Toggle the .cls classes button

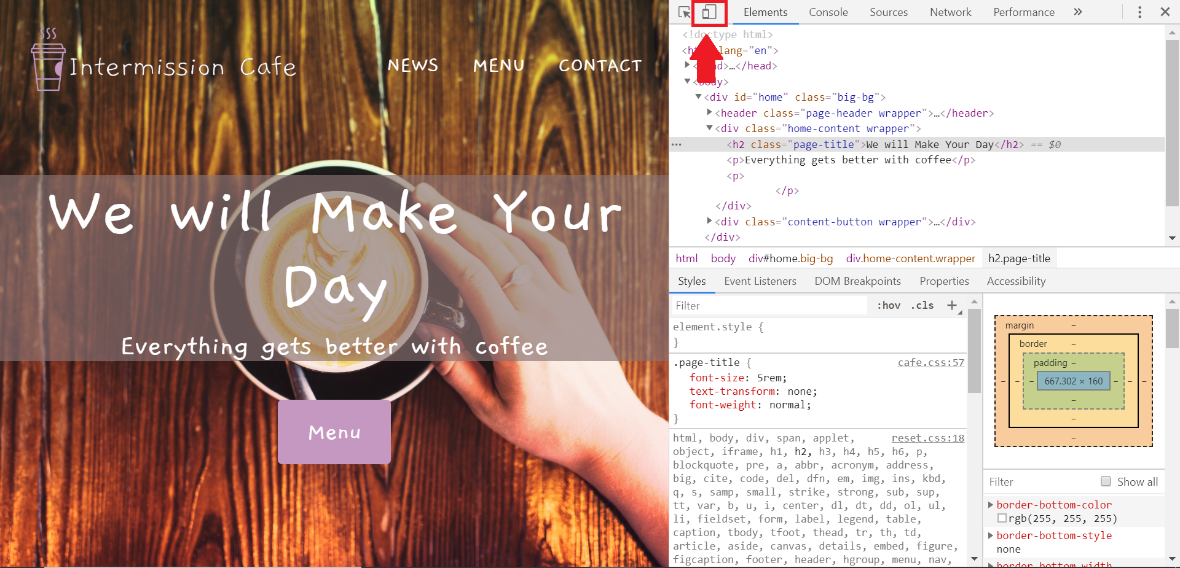click(922, 305)
